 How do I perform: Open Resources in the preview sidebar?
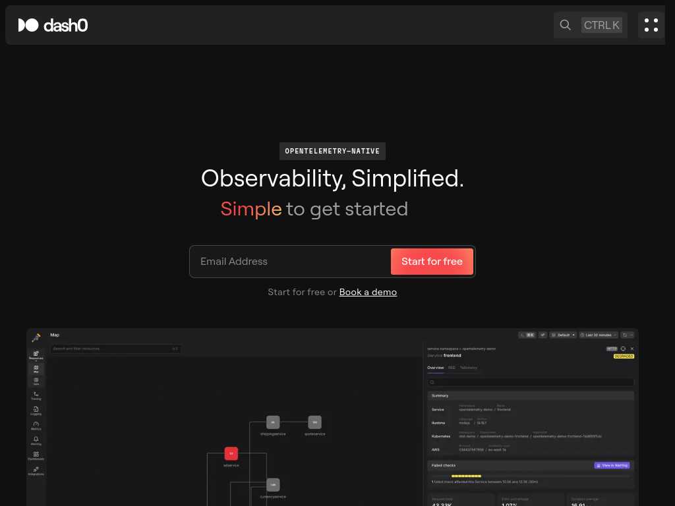[x=36, y=355]
